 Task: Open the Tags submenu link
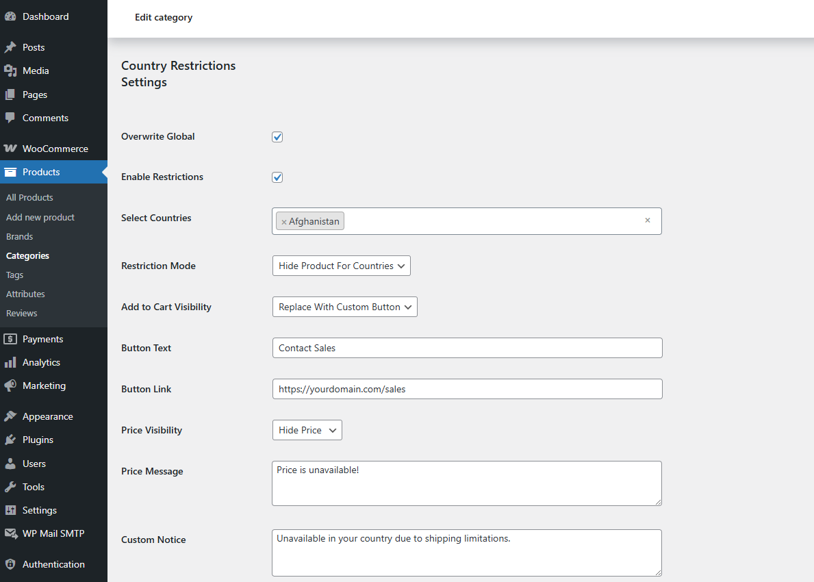(x=14, y=275)
